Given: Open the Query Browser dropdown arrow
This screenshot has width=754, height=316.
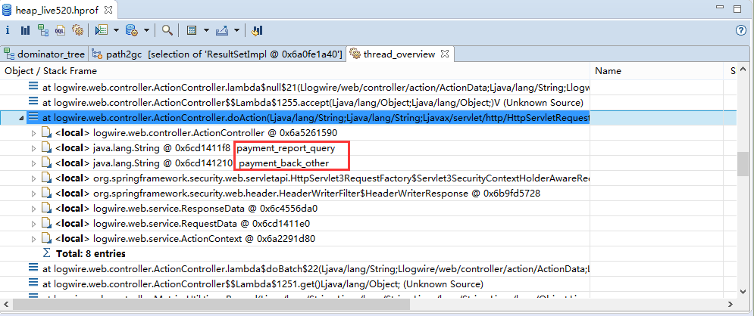Looking at the screenshot, I should [x=146, y=31].
